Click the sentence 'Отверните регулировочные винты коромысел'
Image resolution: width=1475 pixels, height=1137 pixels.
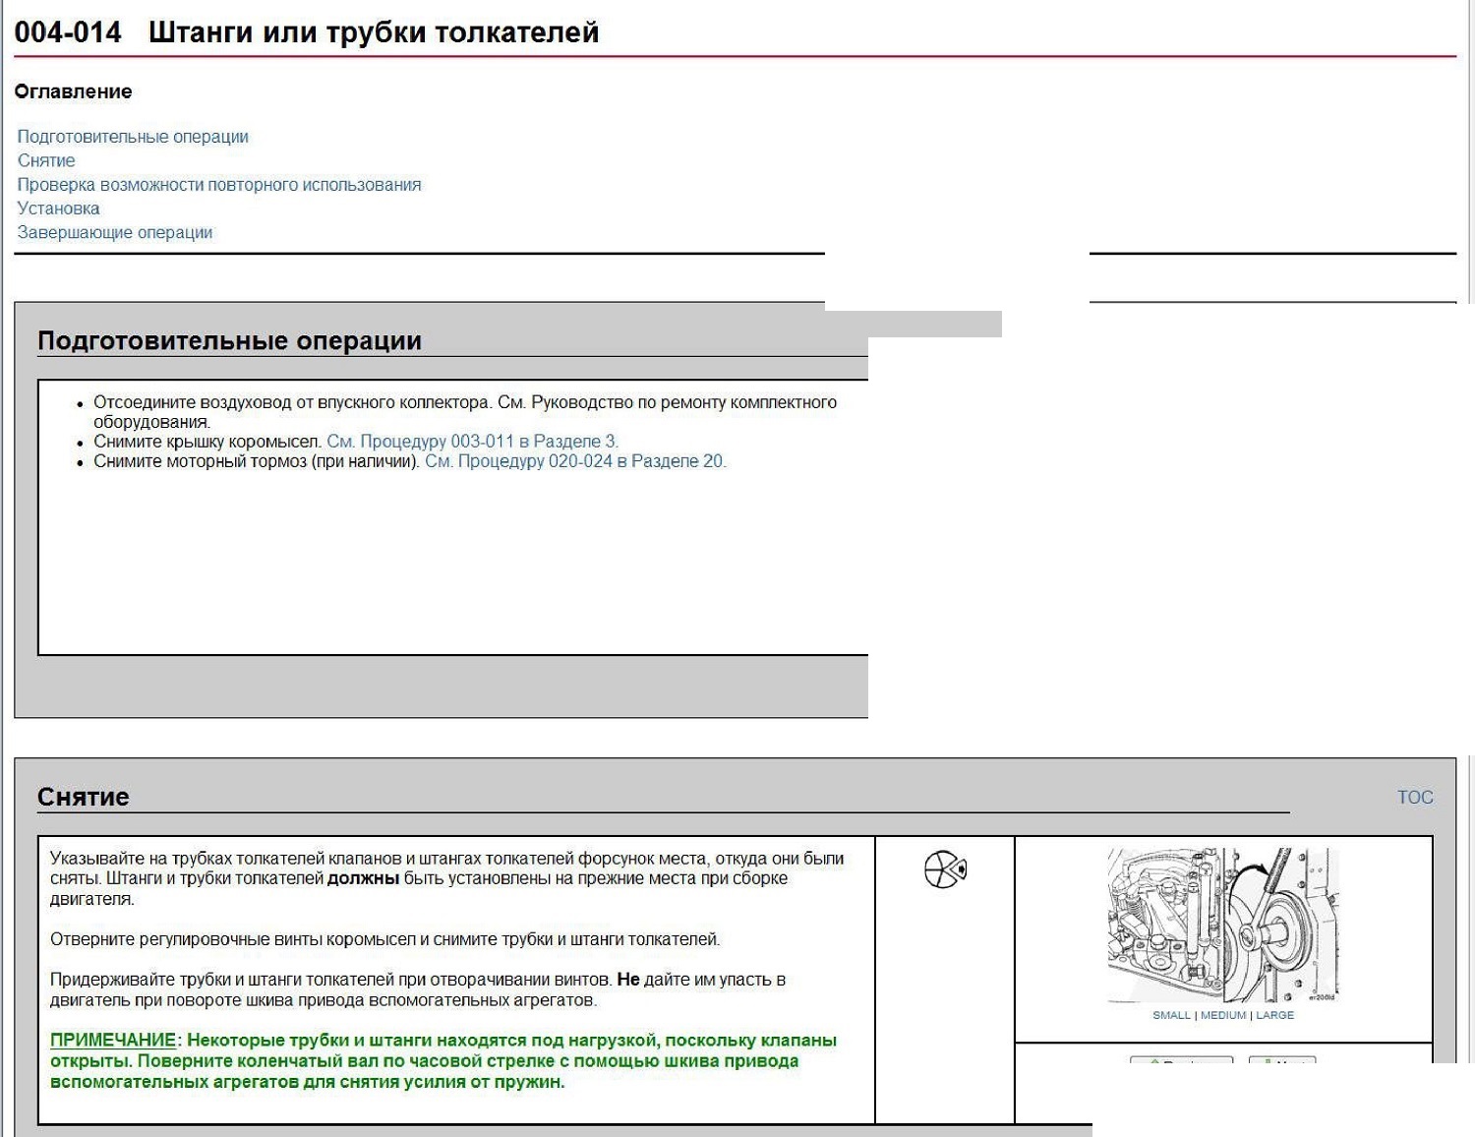[385, 939]
